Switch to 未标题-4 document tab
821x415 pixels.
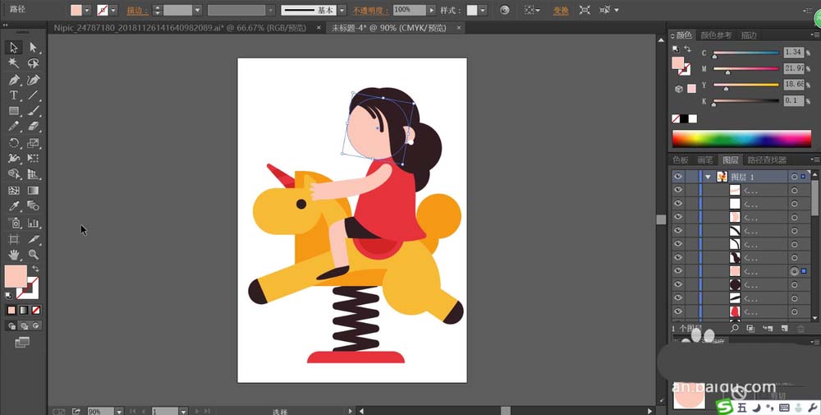388,28
